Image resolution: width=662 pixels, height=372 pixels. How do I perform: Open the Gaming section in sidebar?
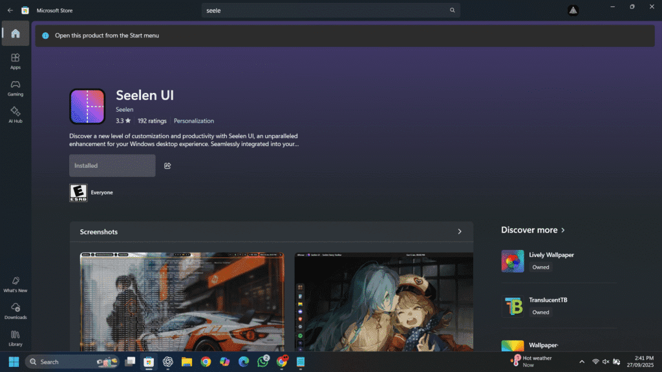pyautogui.click(x=16, y=88)
